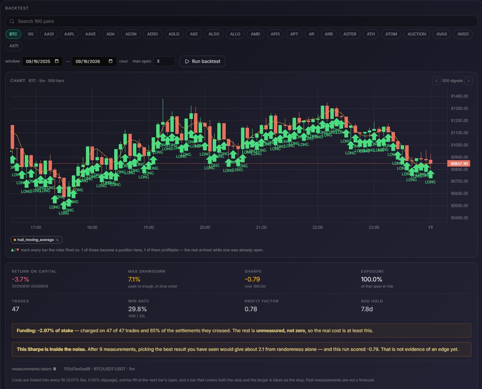The height and width of the screenshot is (389, 482).
Task: Click the hull_moving_average indicator pill
Action: tap(36, 240)
